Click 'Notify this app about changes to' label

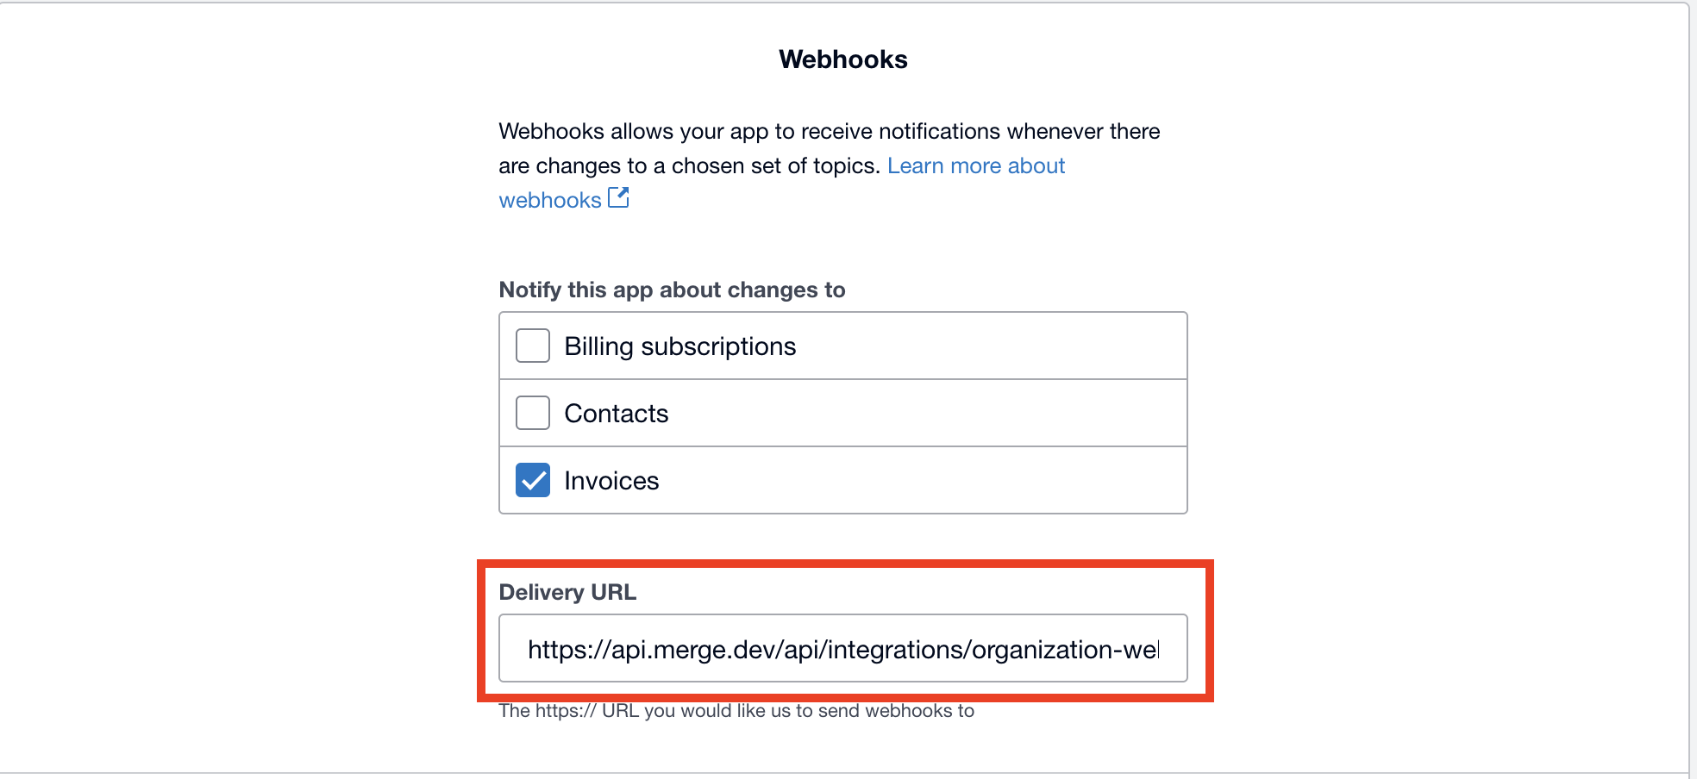click(x=672, y=290)
